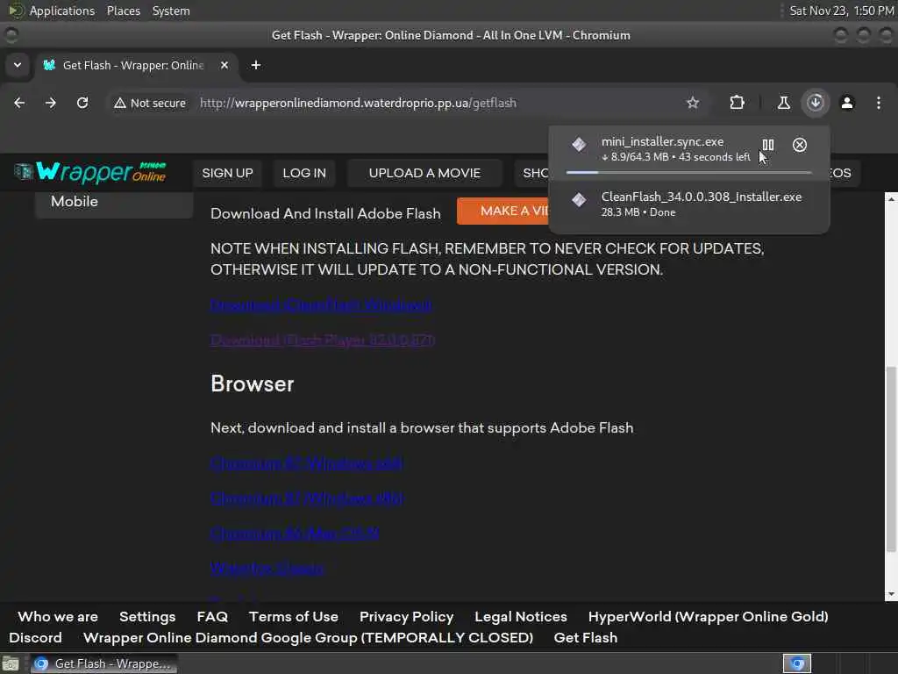The height and width of the screenshot is (674, 898).
Task: Open the Chromium 87 Windows x86 link
Action: (307, 498)
